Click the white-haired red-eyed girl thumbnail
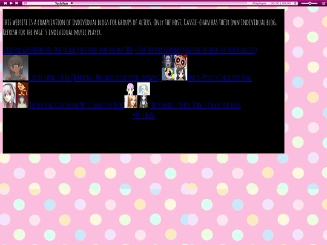 coord(9,95)
